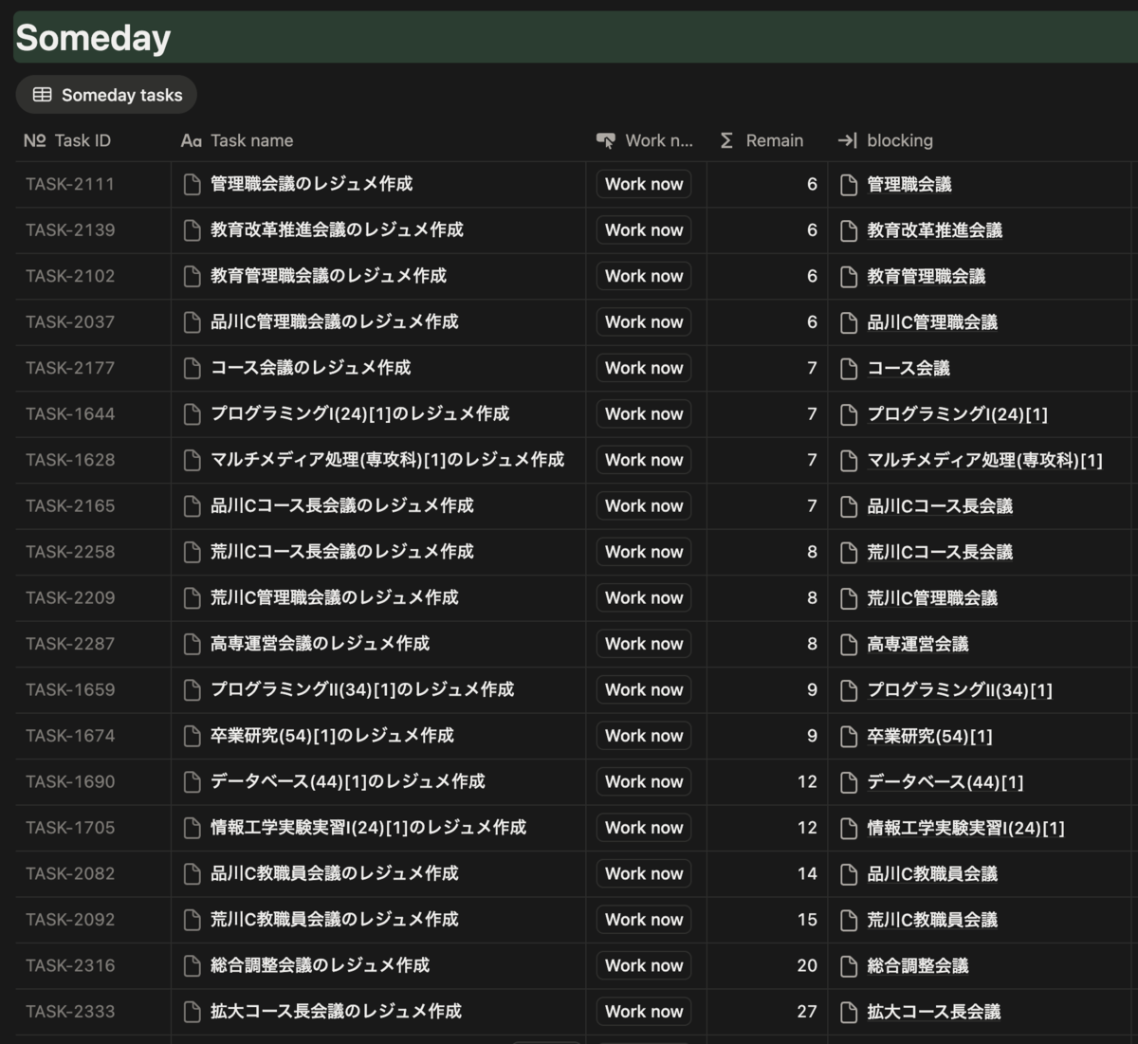Viewport: 1138px width, 1044px height.
Task: Open task プログラミングII(34)[1]のレジュメ作成
Action: pyautogui.click(x=362, y=690)
